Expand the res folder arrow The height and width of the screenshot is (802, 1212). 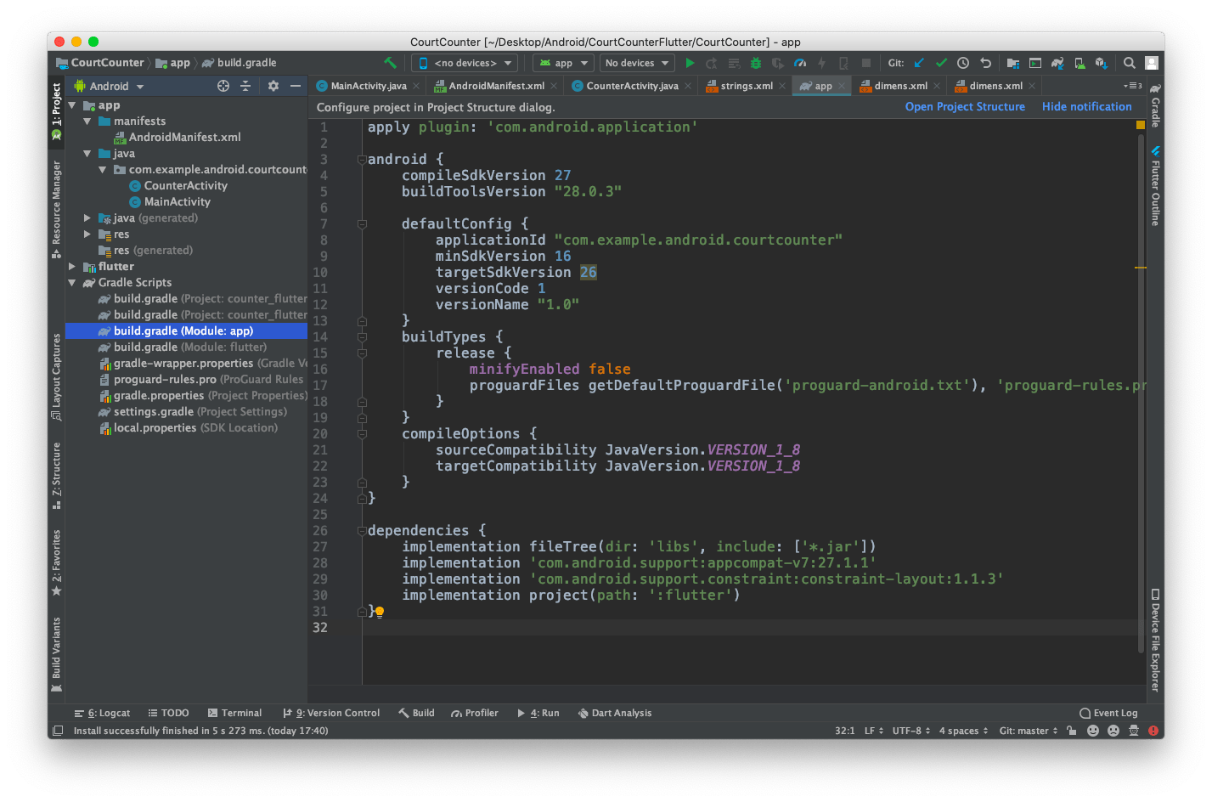(x=87, y=234)
